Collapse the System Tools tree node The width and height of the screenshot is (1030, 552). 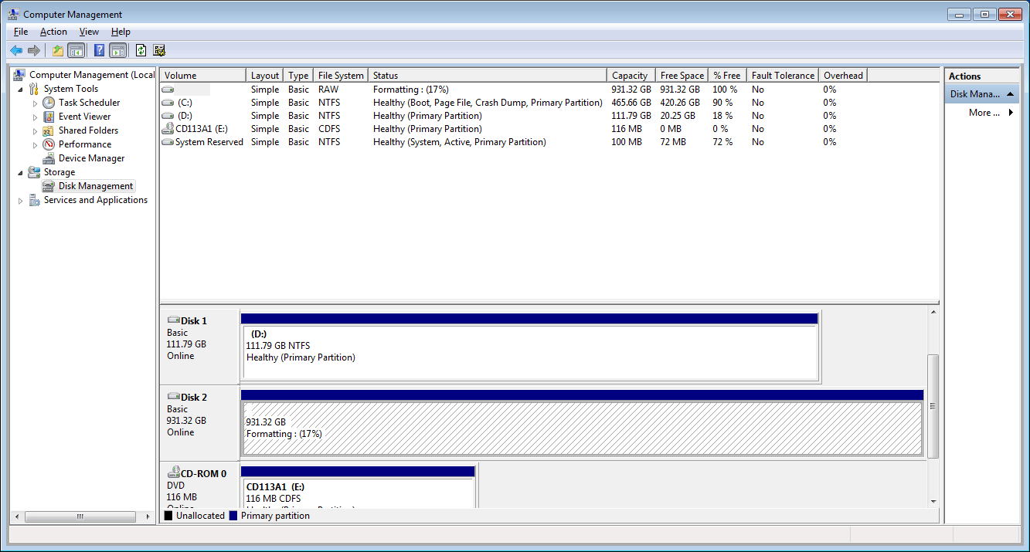click(21, 88)
